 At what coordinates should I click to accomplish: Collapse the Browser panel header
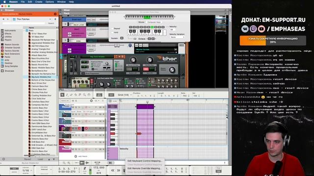click(x=2, y=10)
